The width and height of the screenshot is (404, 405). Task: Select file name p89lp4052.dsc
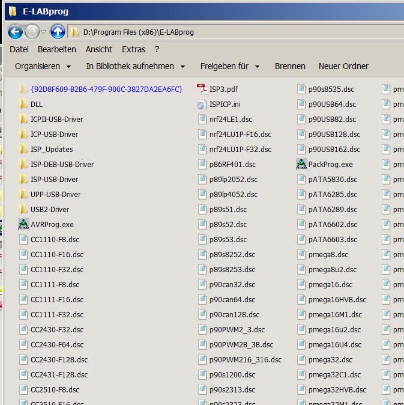click(234, 194)
